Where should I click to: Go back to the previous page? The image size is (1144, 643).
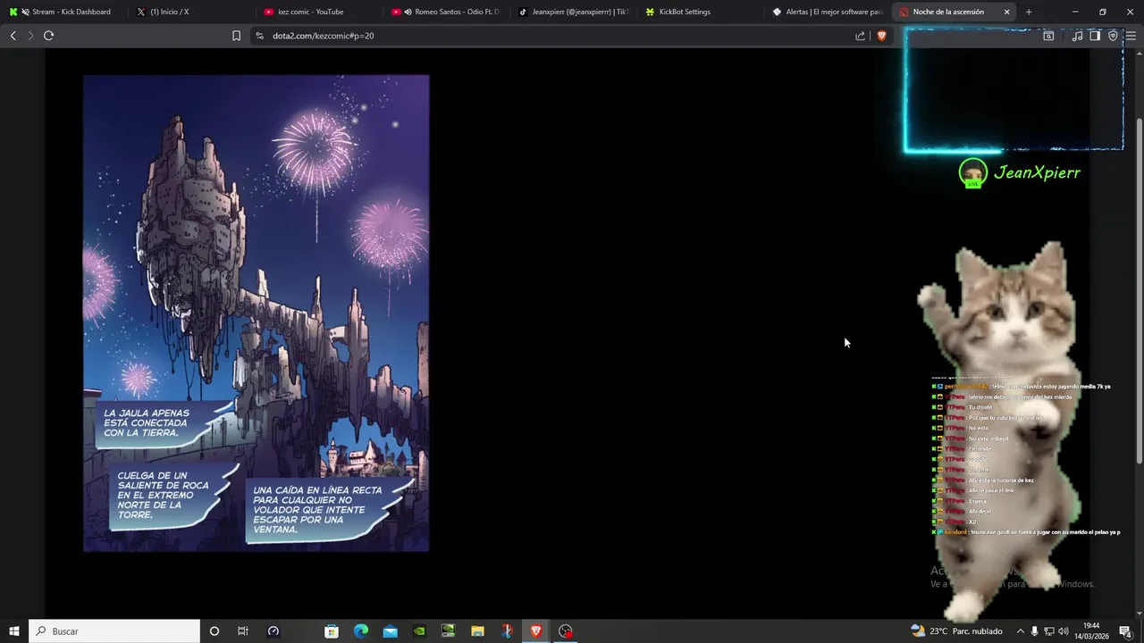(x=13, y=36)
